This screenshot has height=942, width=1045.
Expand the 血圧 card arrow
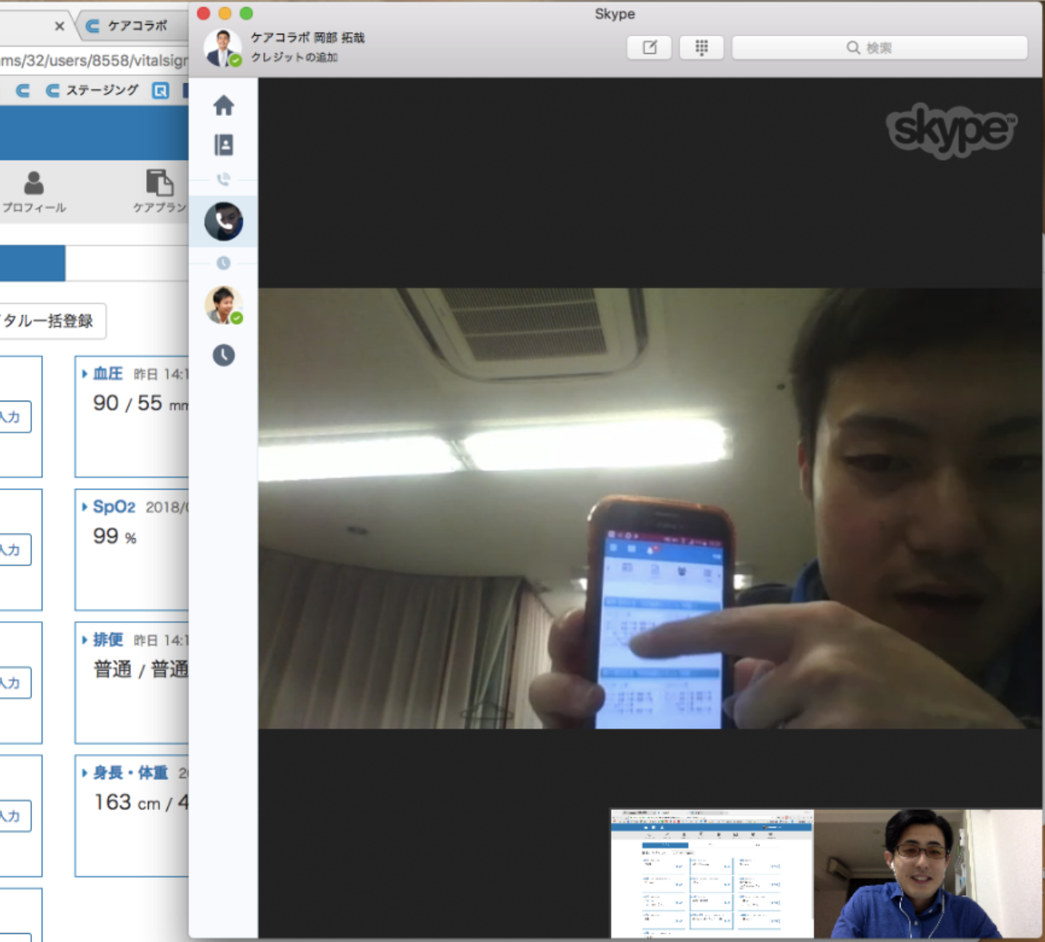[85, 373]
